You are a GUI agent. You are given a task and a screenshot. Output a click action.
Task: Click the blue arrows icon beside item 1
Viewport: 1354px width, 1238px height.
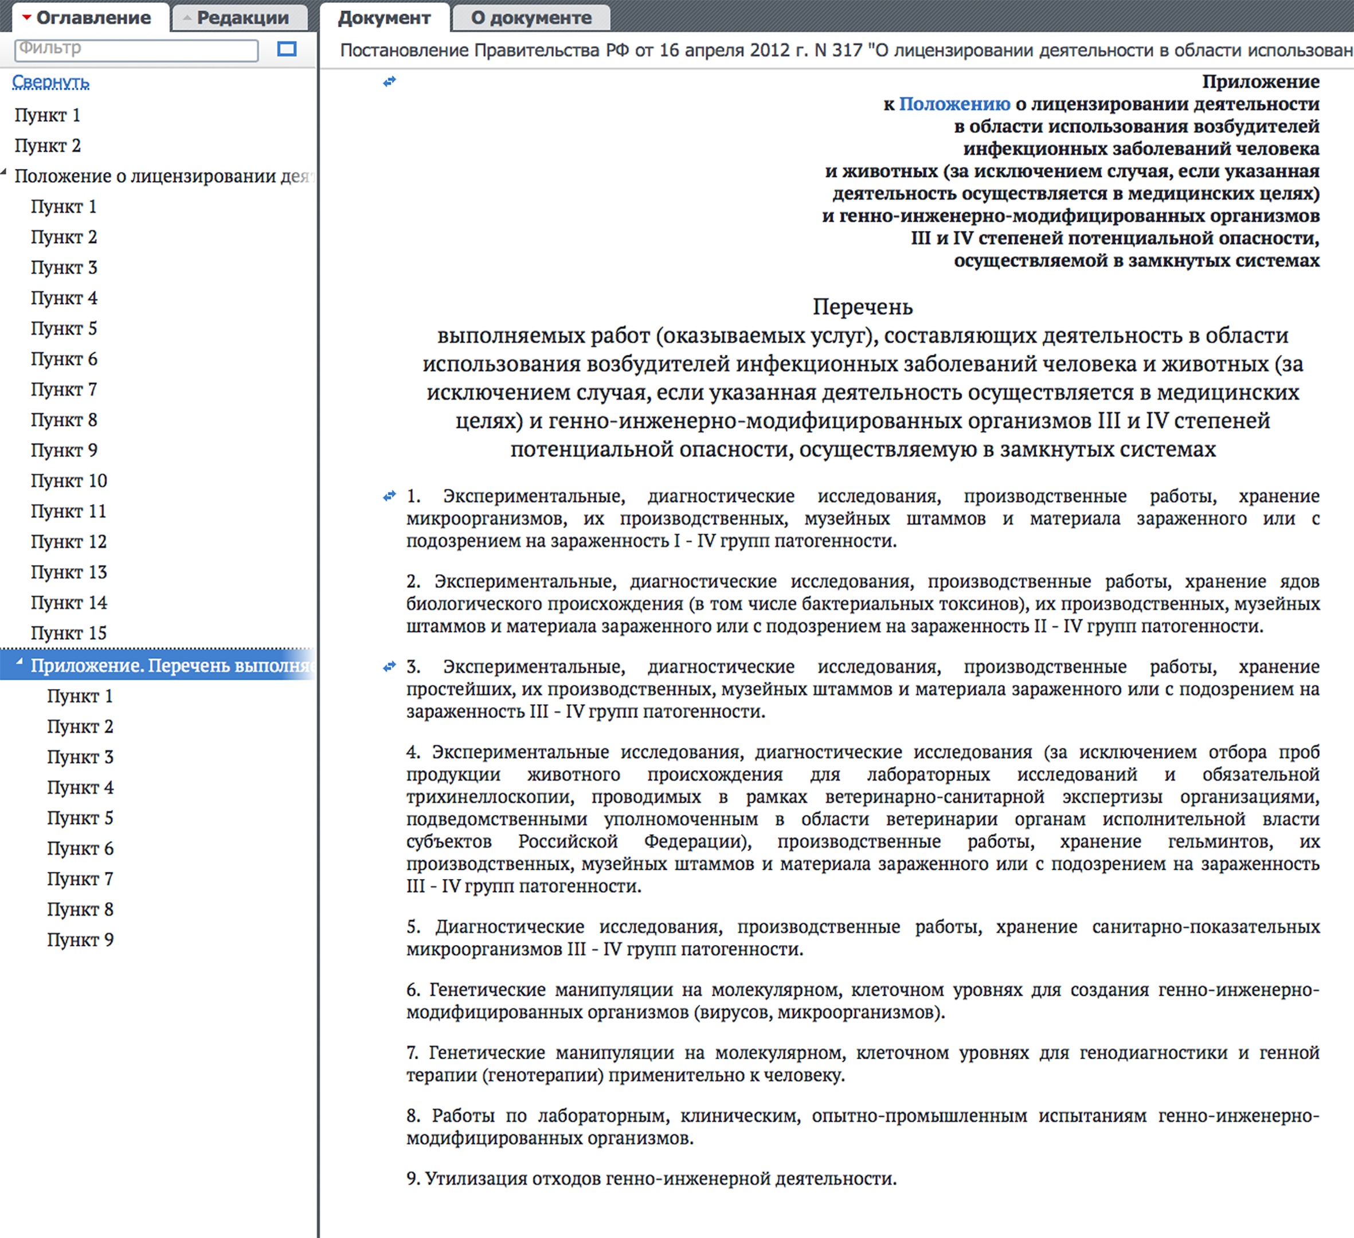(x=390, y=497)
